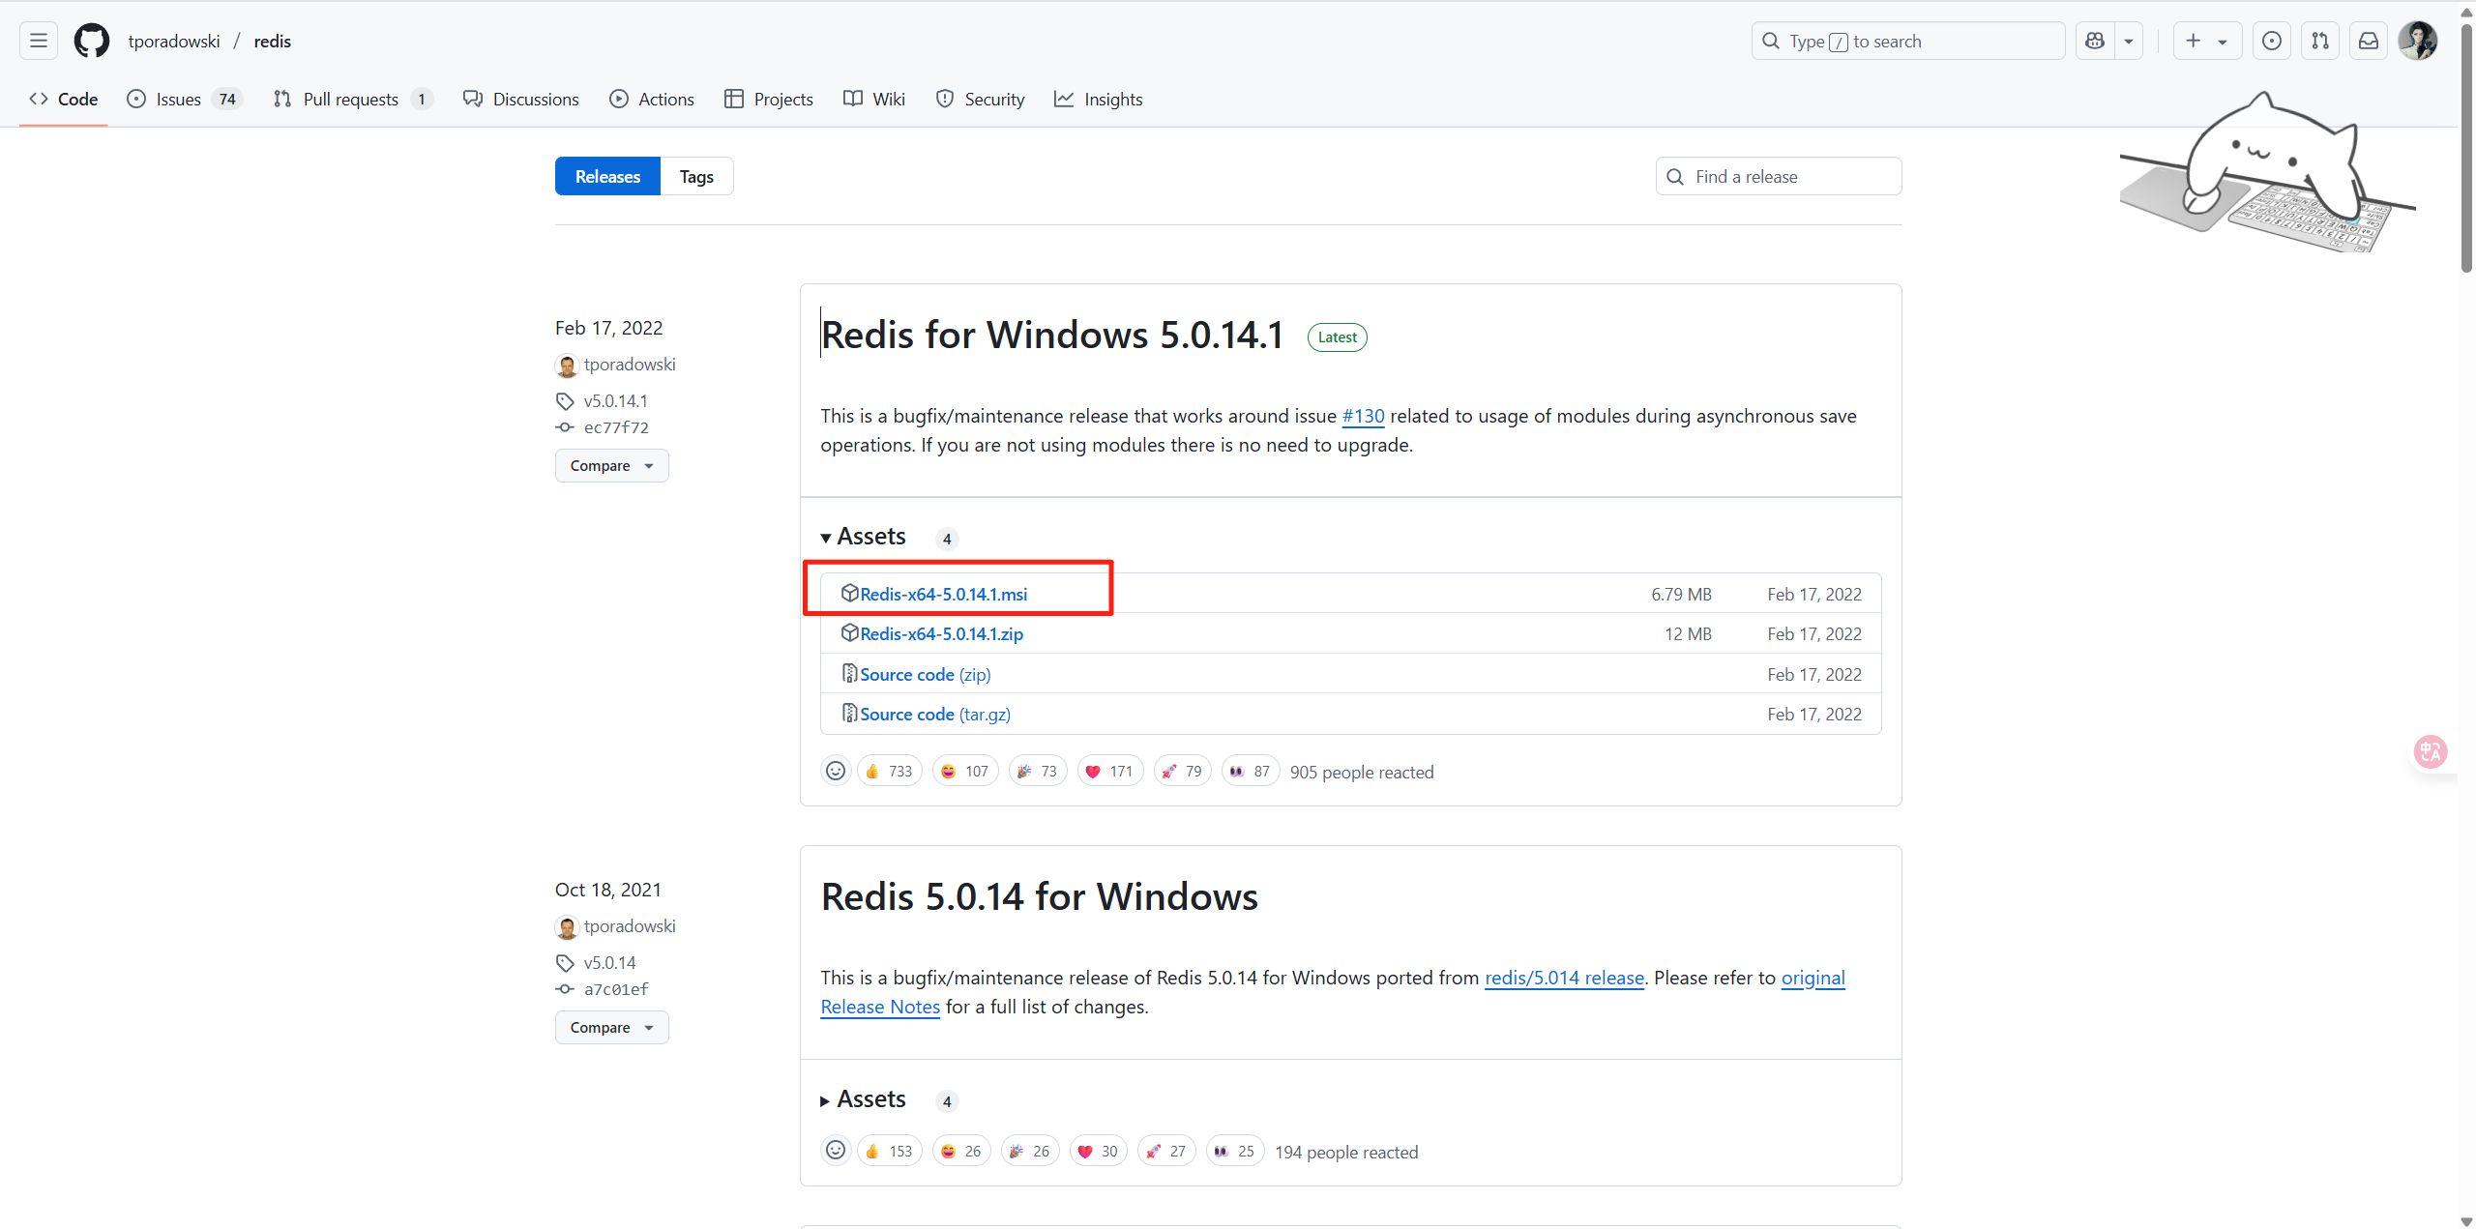Click the pull requests icon in header

point(2320,42)
